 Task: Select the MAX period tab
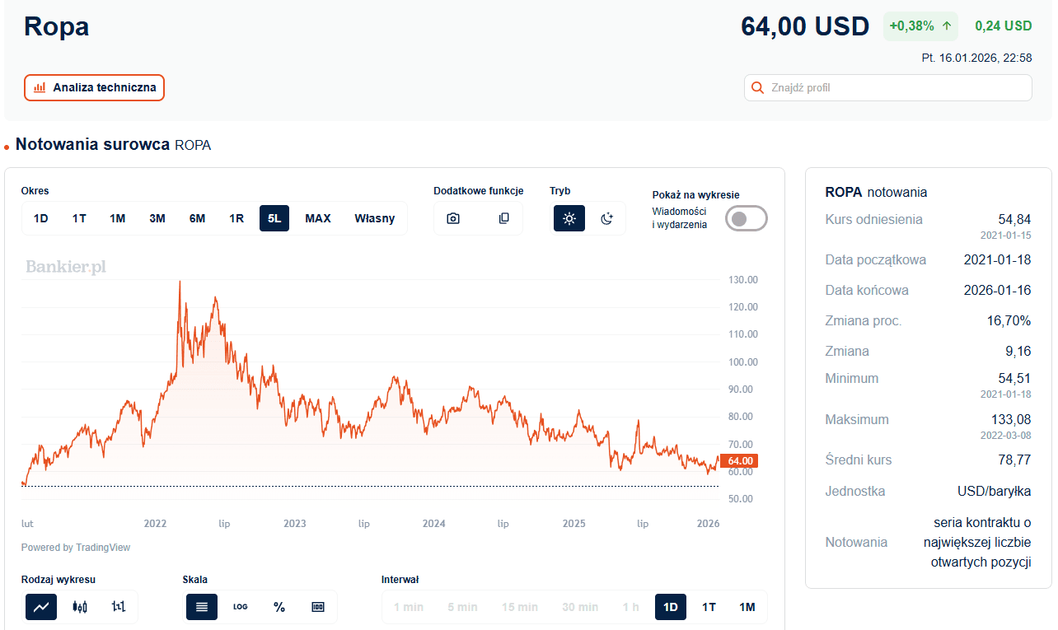pyautogui.click(x=318, y=218)
